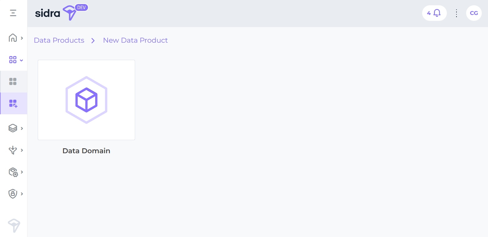This screenshot has height=237, width=488.
Task: Expand the chevron beside the shield icon
Action: (x=22, y=194)
